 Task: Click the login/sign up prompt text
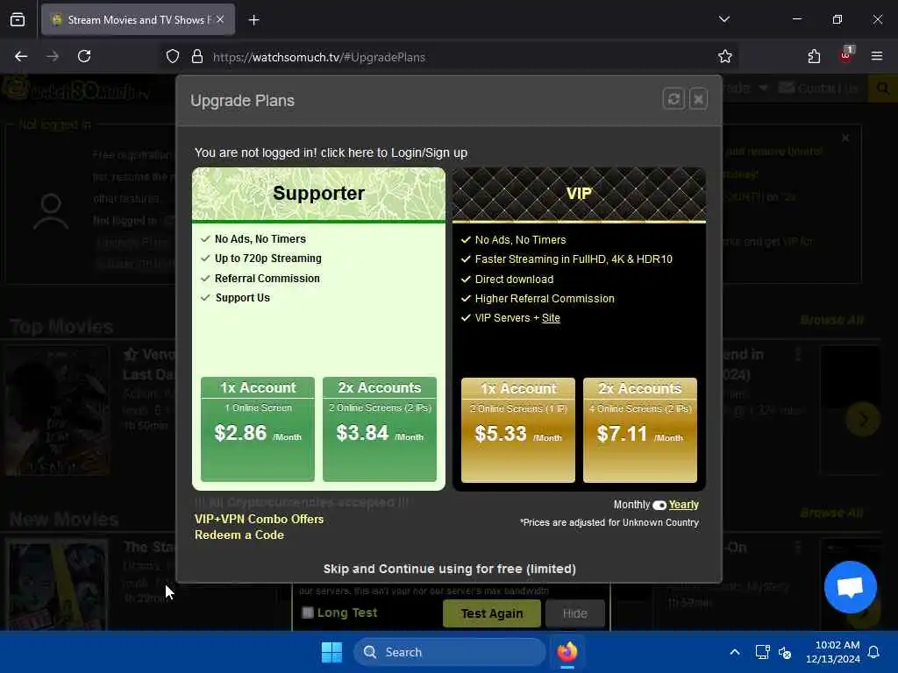(331, 152)
